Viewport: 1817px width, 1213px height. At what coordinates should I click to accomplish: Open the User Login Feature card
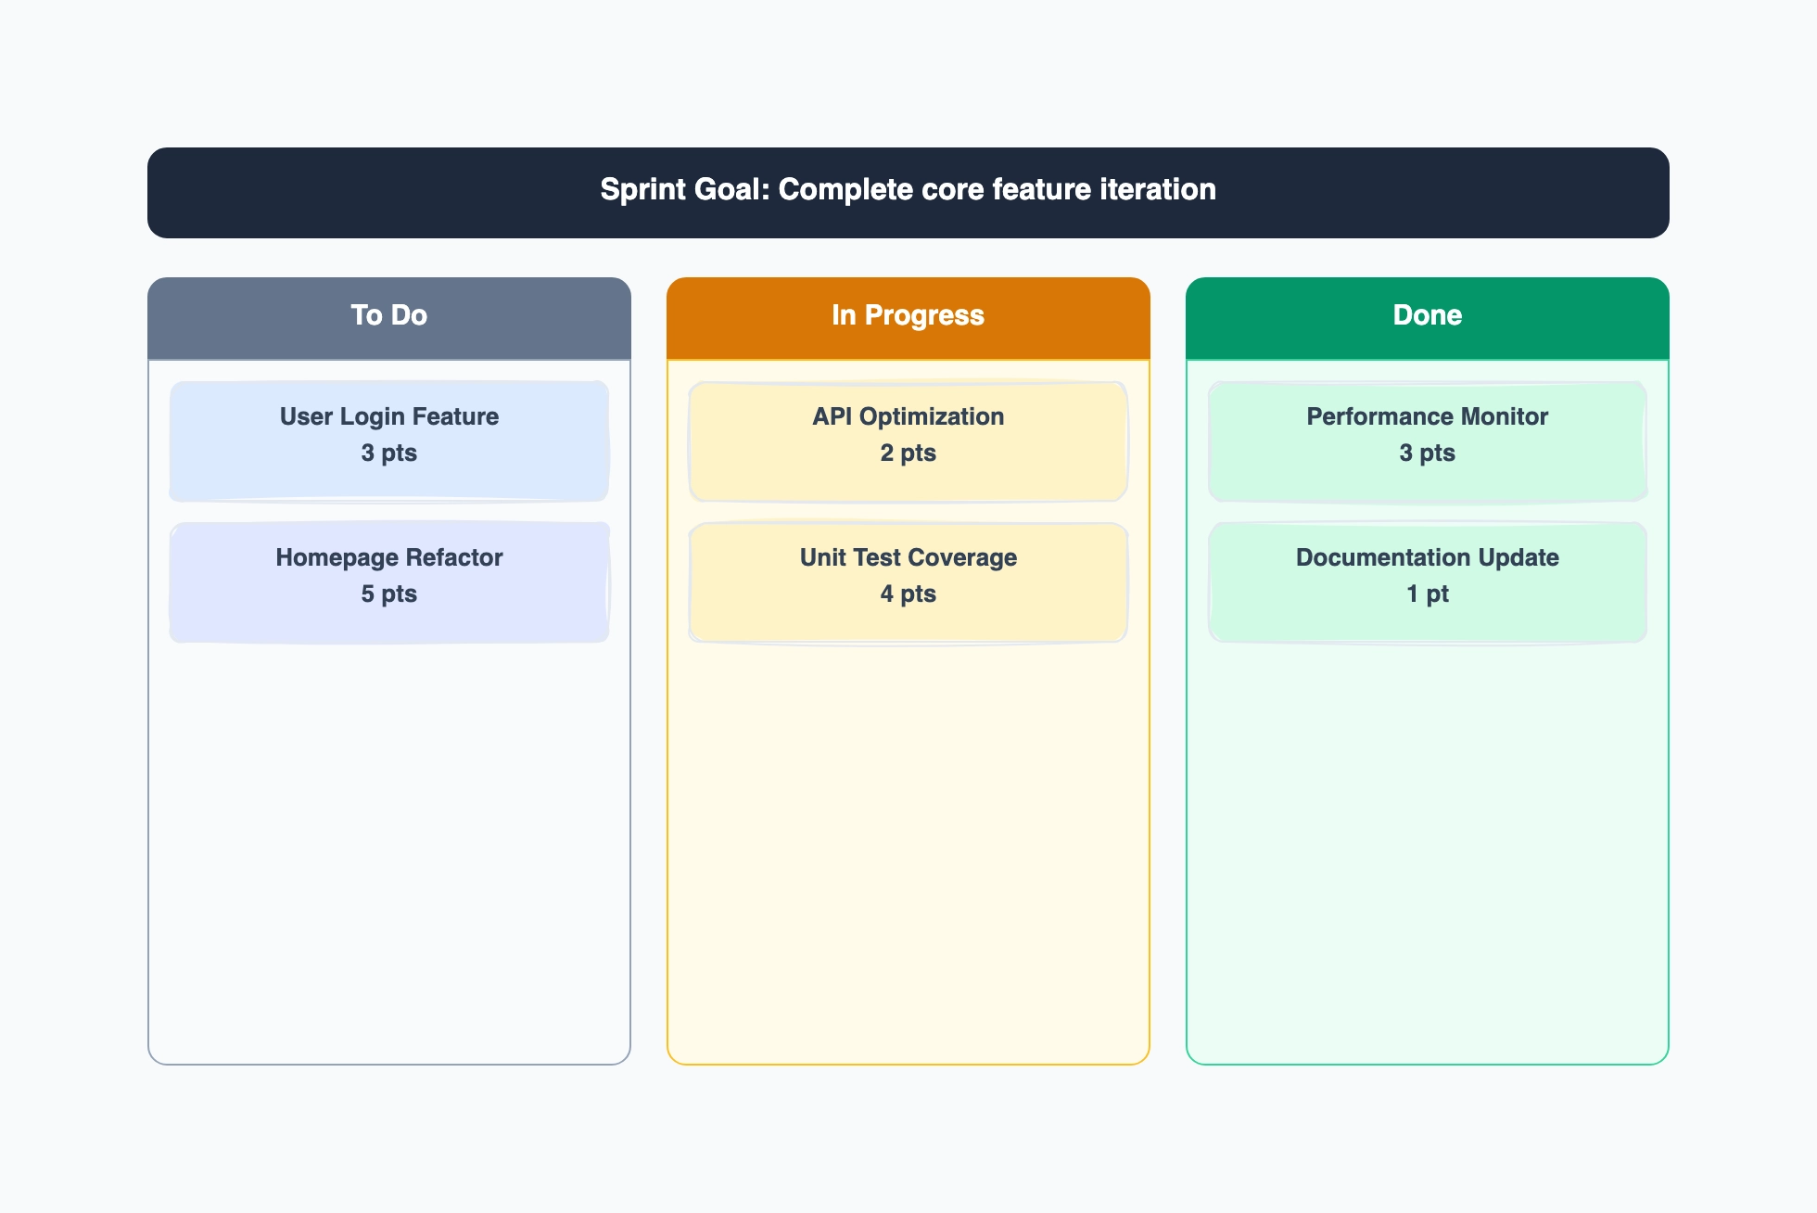point(389,441)
